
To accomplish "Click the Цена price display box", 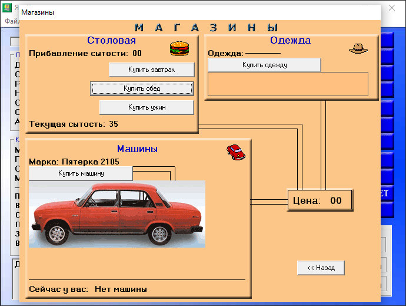I will click(x=320, y=200).
